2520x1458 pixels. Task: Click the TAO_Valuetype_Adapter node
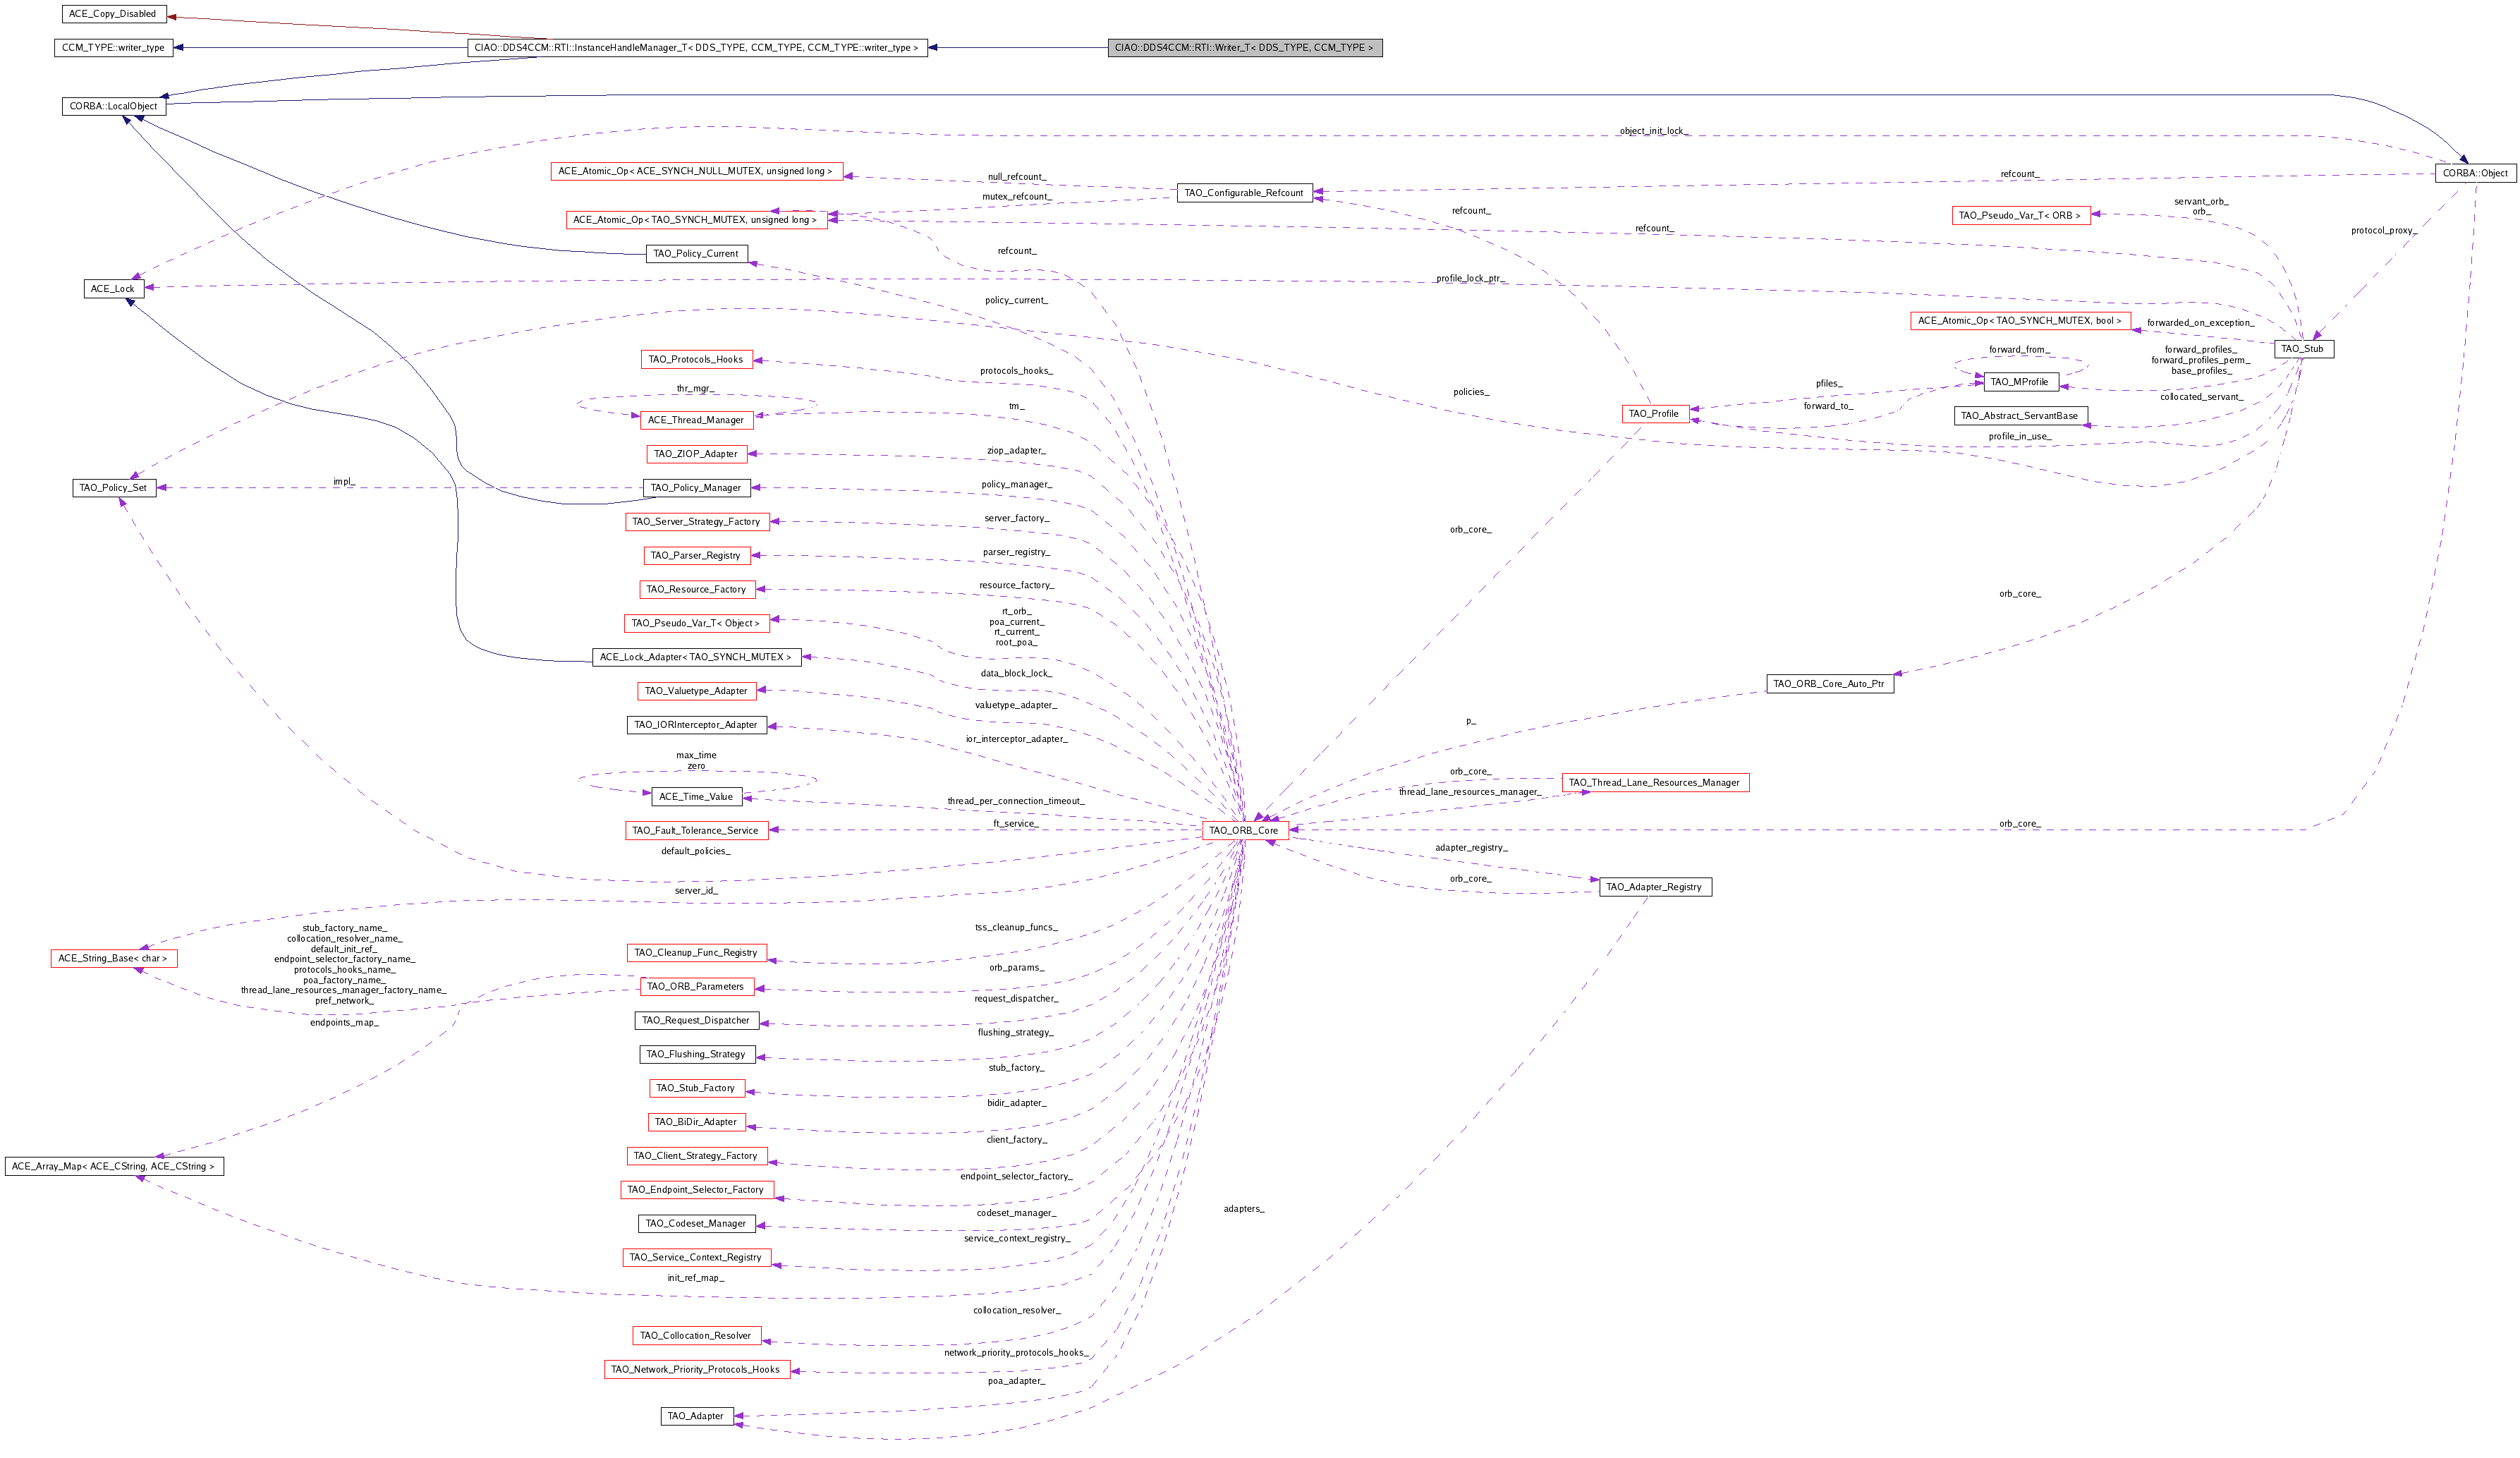[x=696, y=691]
